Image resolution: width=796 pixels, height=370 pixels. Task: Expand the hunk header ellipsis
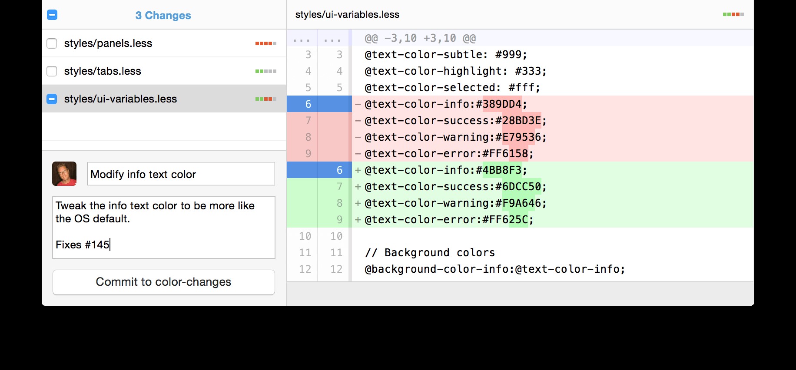pos(302,39)
